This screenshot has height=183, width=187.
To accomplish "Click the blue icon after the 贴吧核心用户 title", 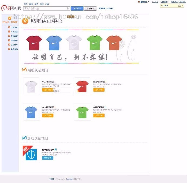I will [x=56, y=150].
